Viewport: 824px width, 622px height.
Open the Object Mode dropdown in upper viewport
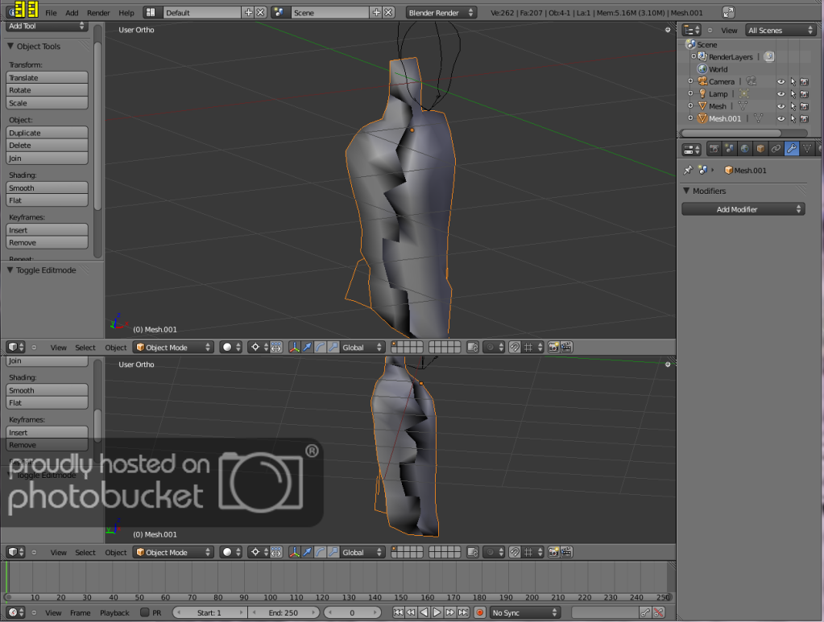pos(173,348)
